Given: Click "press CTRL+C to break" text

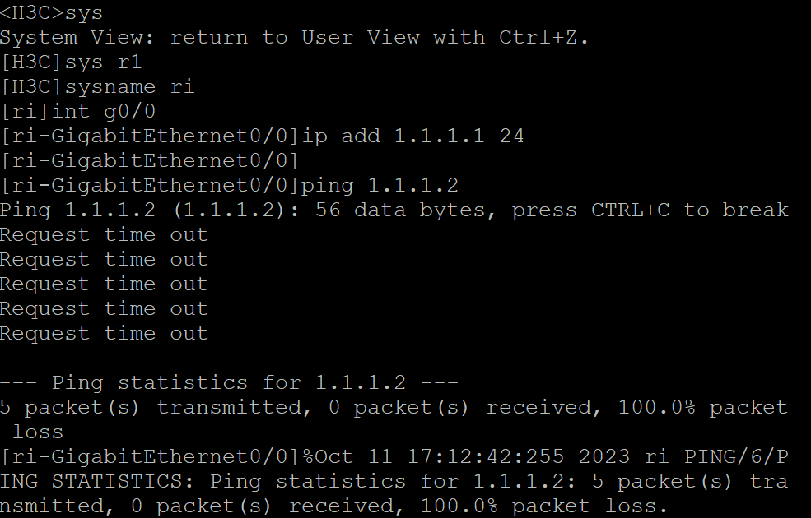Looking at the screenshot, I should pyautogui.click(x=650, y=210).
